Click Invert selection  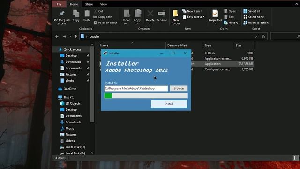click(256, 23)
